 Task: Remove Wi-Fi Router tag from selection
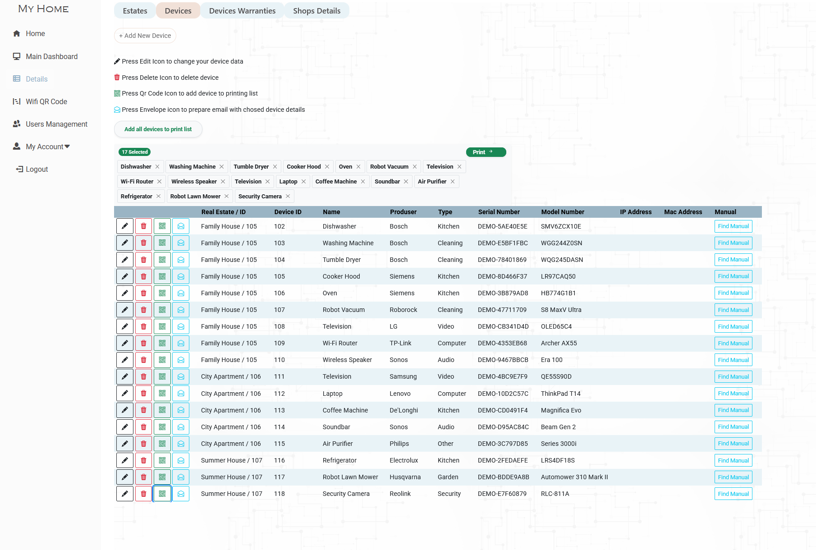tap(159, 182)
